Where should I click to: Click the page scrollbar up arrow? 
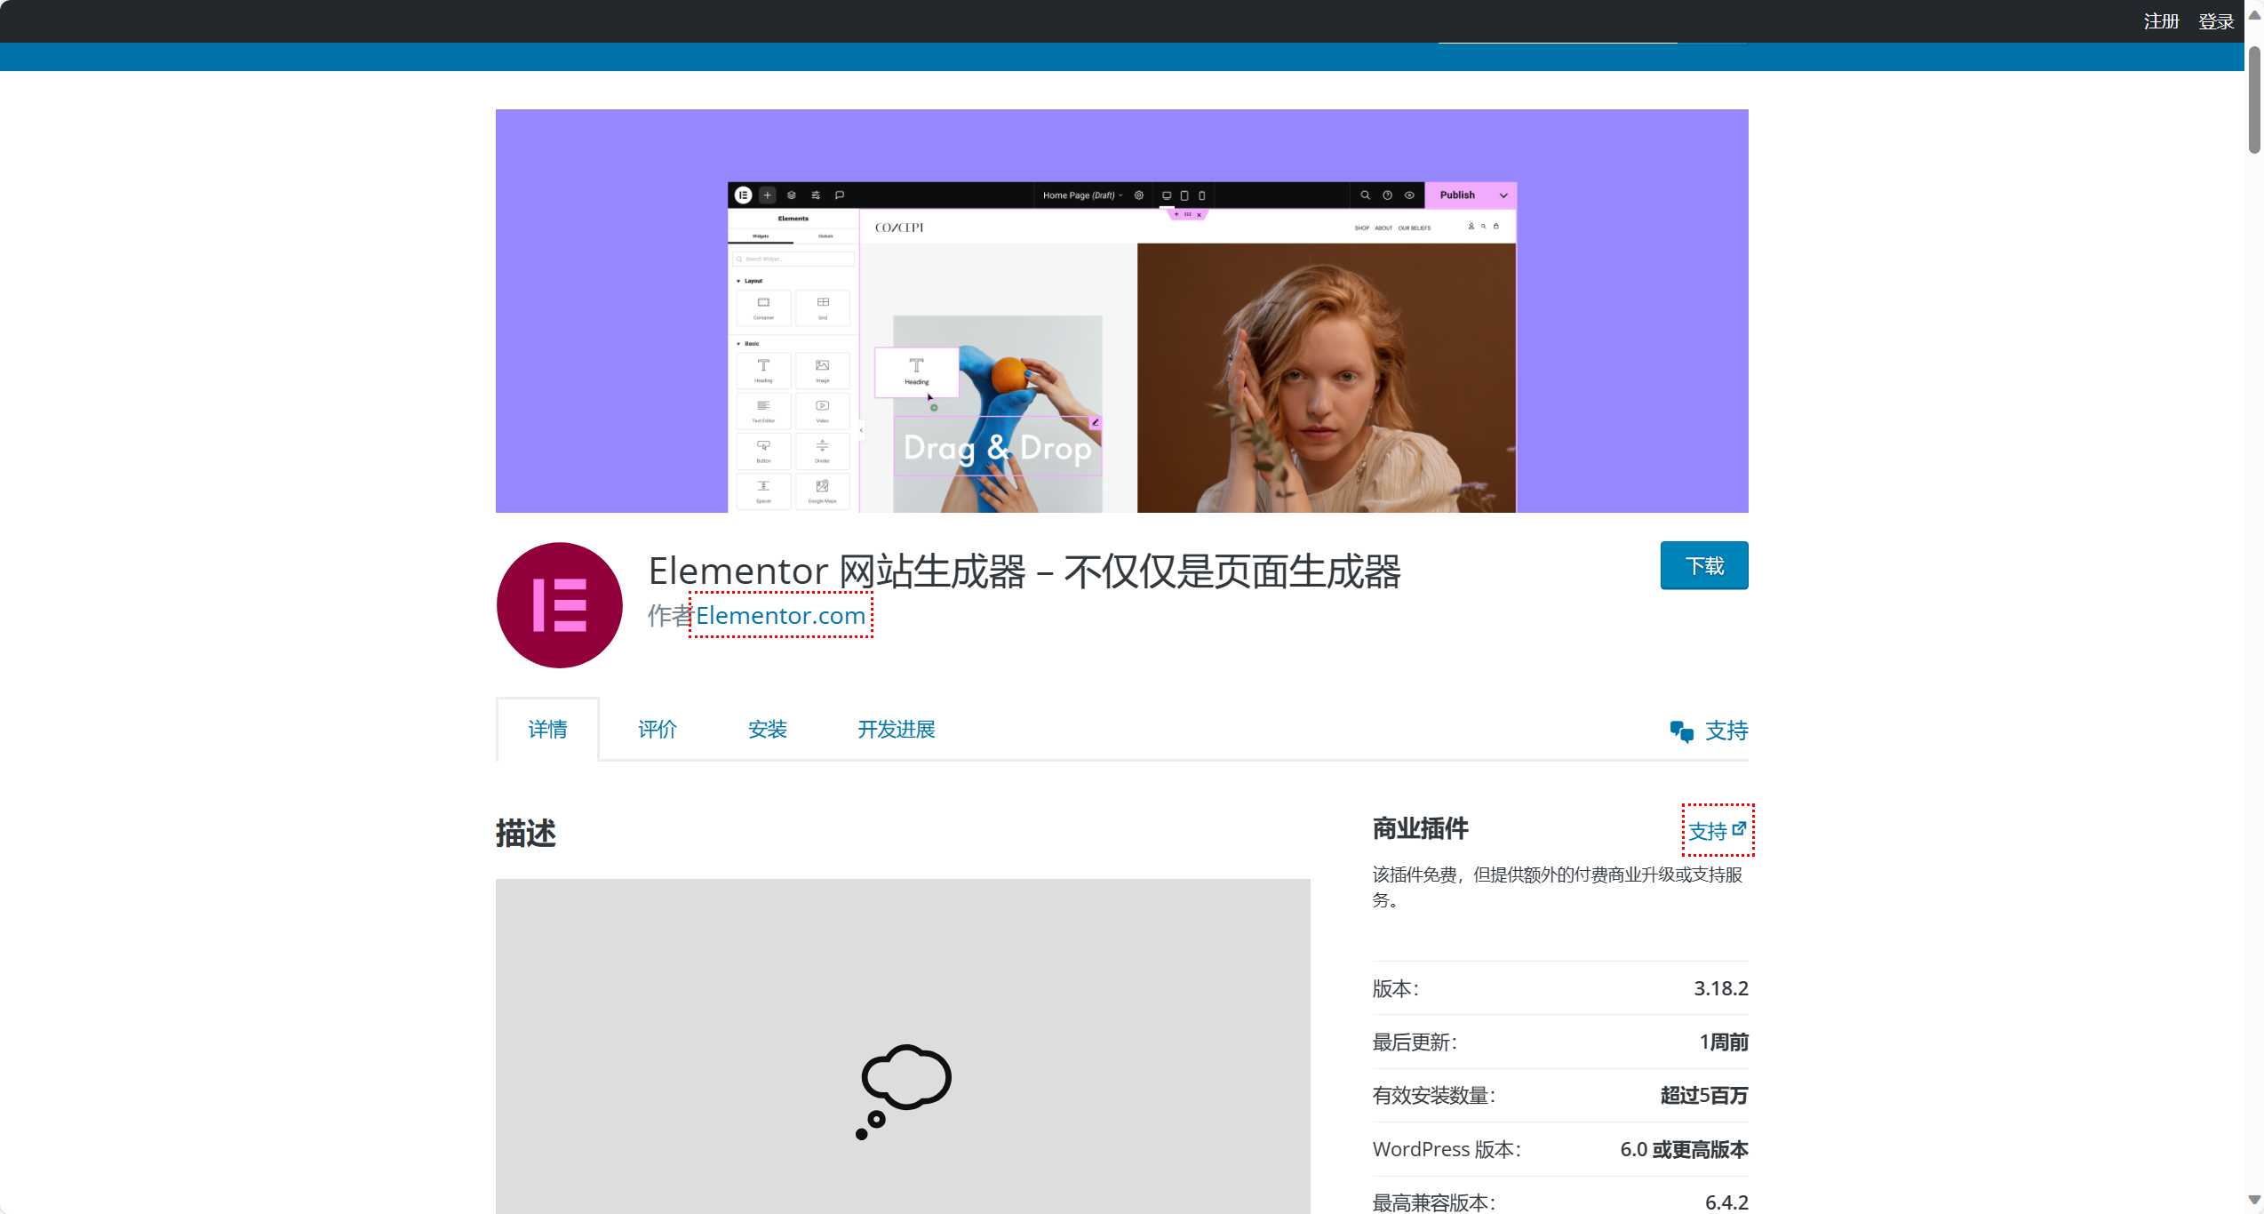click(2254, 14)
